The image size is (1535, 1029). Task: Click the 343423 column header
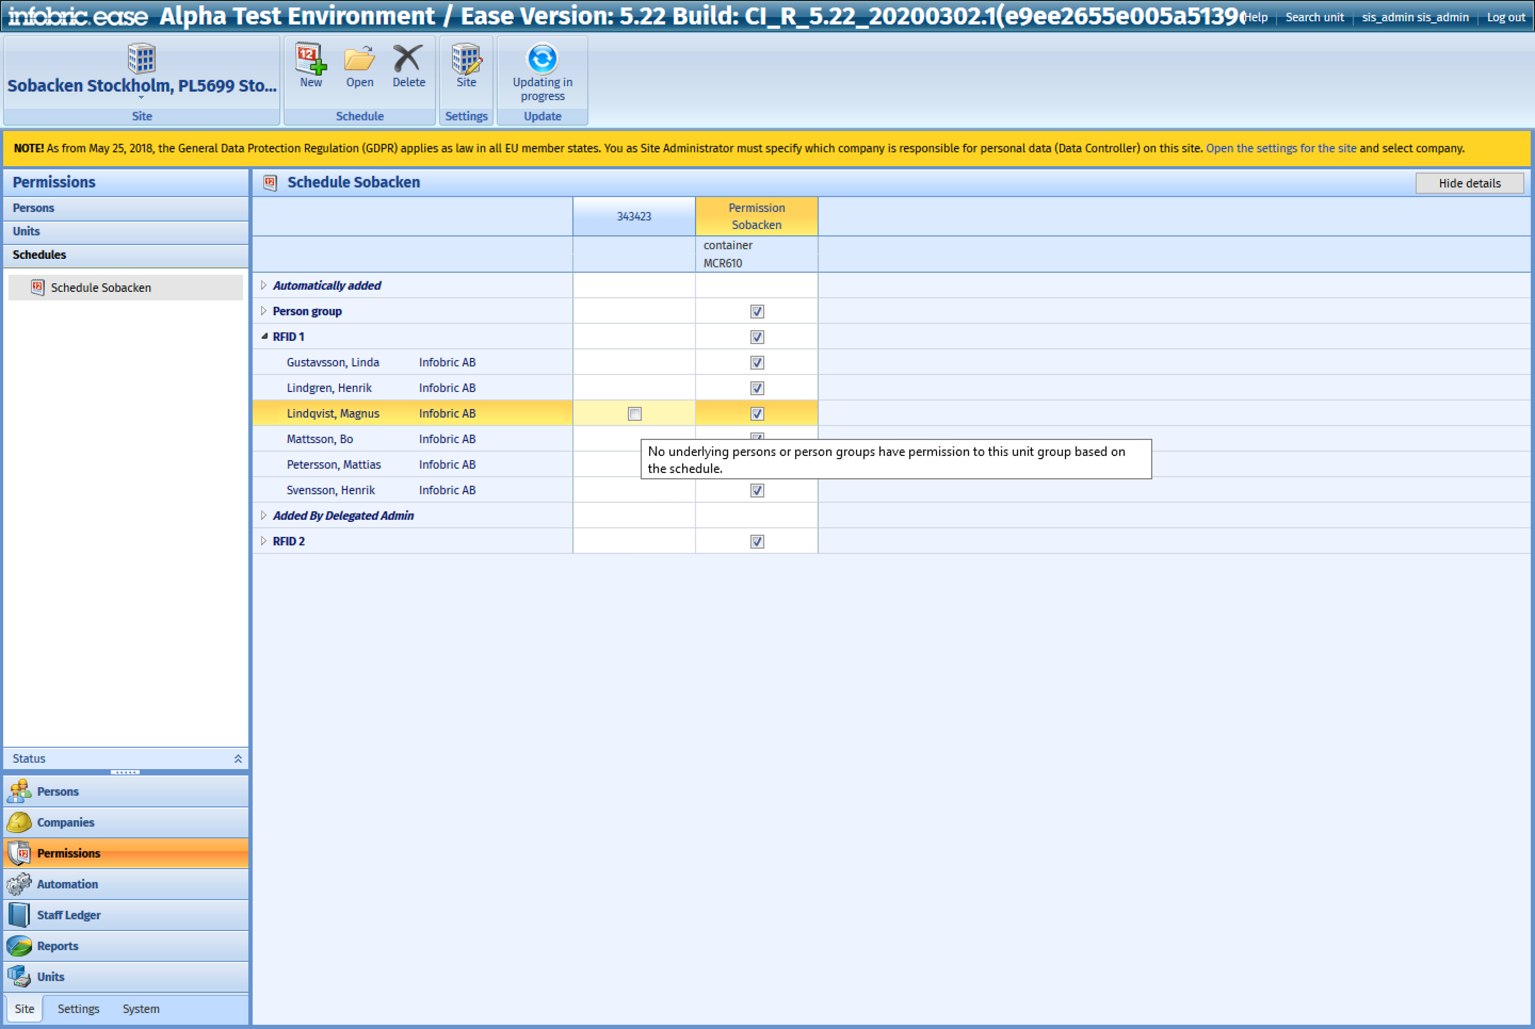pos(634,216)
